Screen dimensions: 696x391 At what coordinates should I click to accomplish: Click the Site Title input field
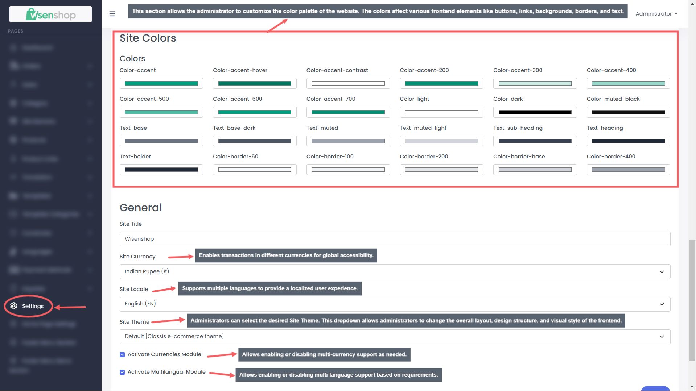coord(395,239)
